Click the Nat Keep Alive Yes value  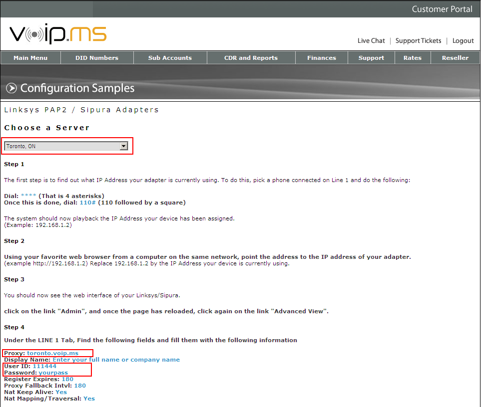click(x=61, y=392)
